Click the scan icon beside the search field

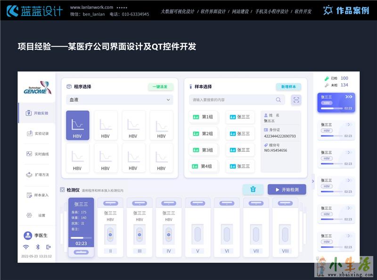pyautogui.click(x=296, y=100)
